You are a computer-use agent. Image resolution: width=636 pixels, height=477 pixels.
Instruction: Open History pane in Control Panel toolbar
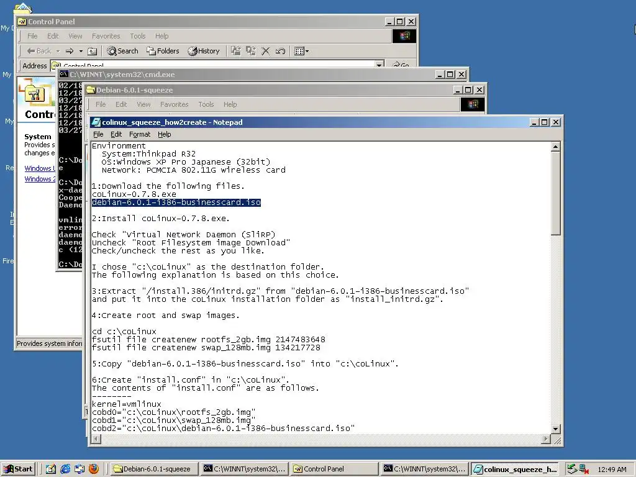tap(203, 51)
